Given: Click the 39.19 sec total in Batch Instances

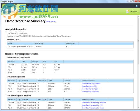Looking at the screenshot, I should click(51, 103).
